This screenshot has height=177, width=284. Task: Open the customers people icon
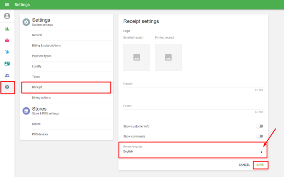(7, 75)
